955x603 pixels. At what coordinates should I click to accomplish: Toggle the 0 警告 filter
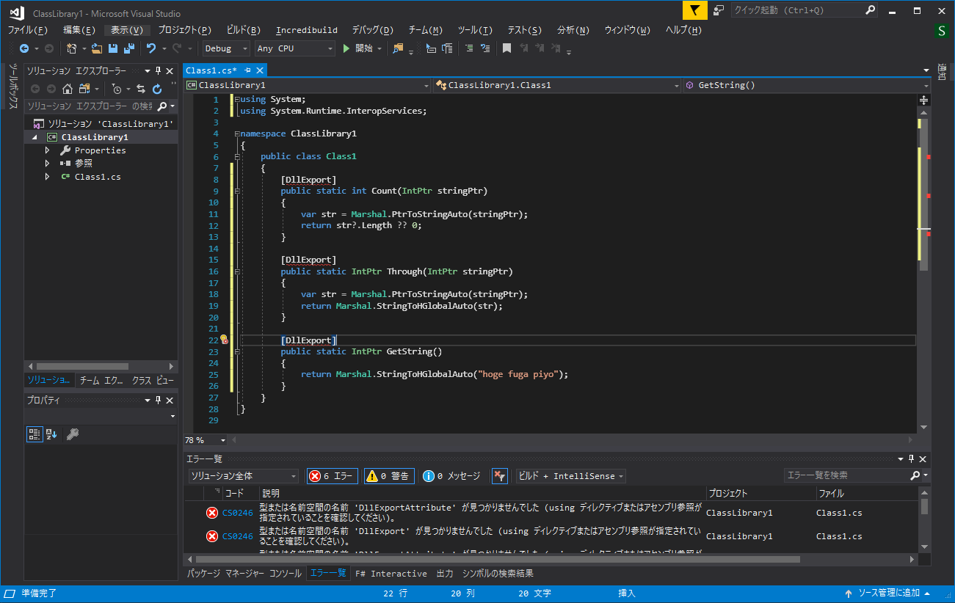pyautogui.click(x=389, y=475)
